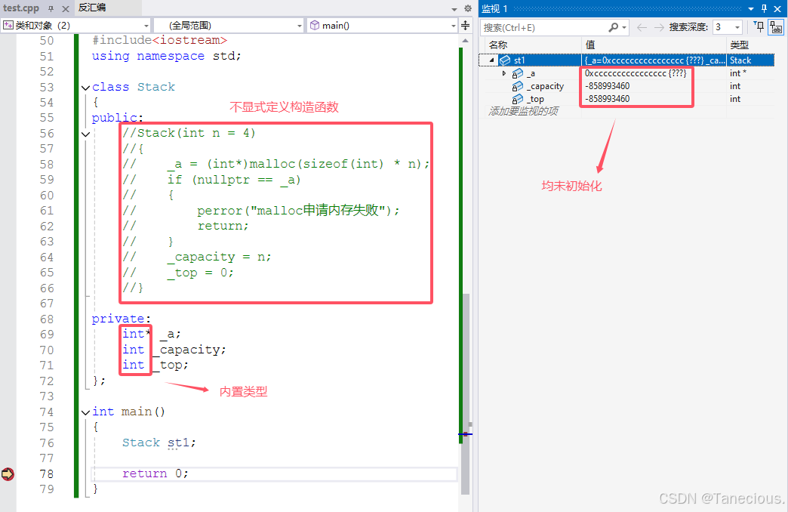Toggle auto-hide pin of 监视 1 panel
Viewport: 788px width, 512px height.
pos(764,8)
